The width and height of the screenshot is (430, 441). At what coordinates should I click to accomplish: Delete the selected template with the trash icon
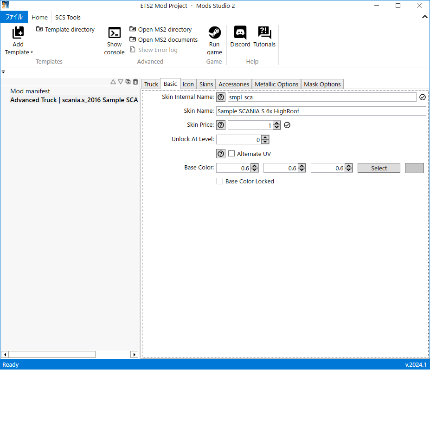[135, 82]
